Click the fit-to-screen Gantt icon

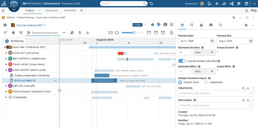(x=117, y=33)
